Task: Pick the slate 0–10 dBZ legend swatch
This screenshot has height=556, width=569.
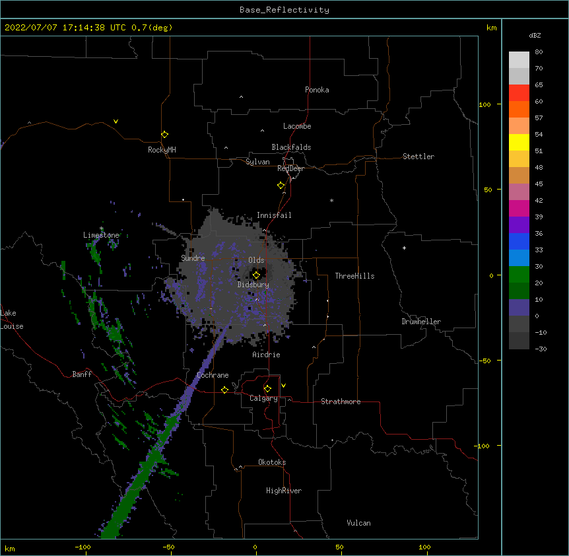Action: click(519, 308)
